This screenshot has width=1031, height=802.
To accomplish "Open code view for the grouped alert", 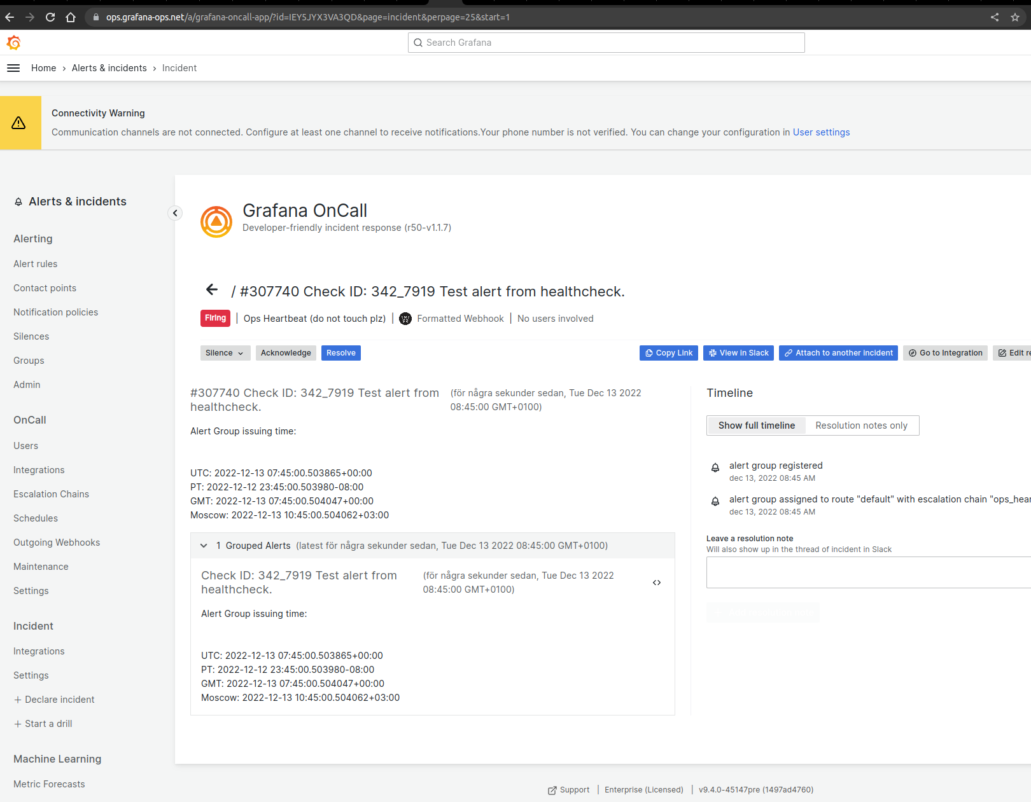I will click(x=657, y=582).
